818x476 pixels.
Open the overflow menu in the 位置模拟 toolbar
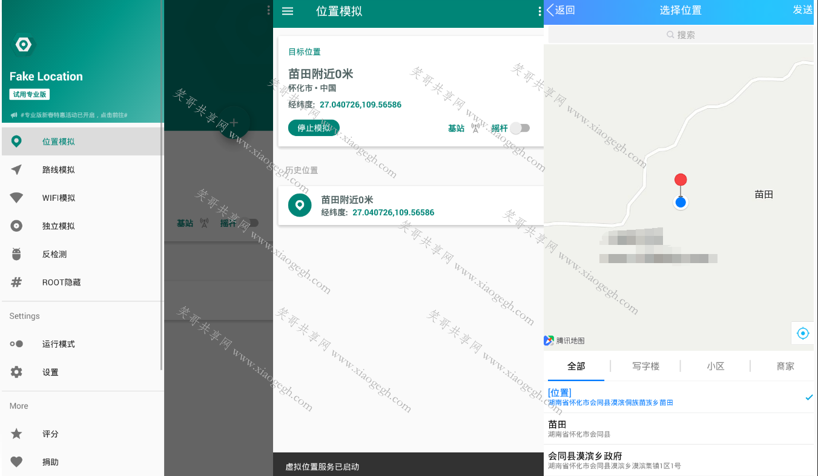[539, 11]
